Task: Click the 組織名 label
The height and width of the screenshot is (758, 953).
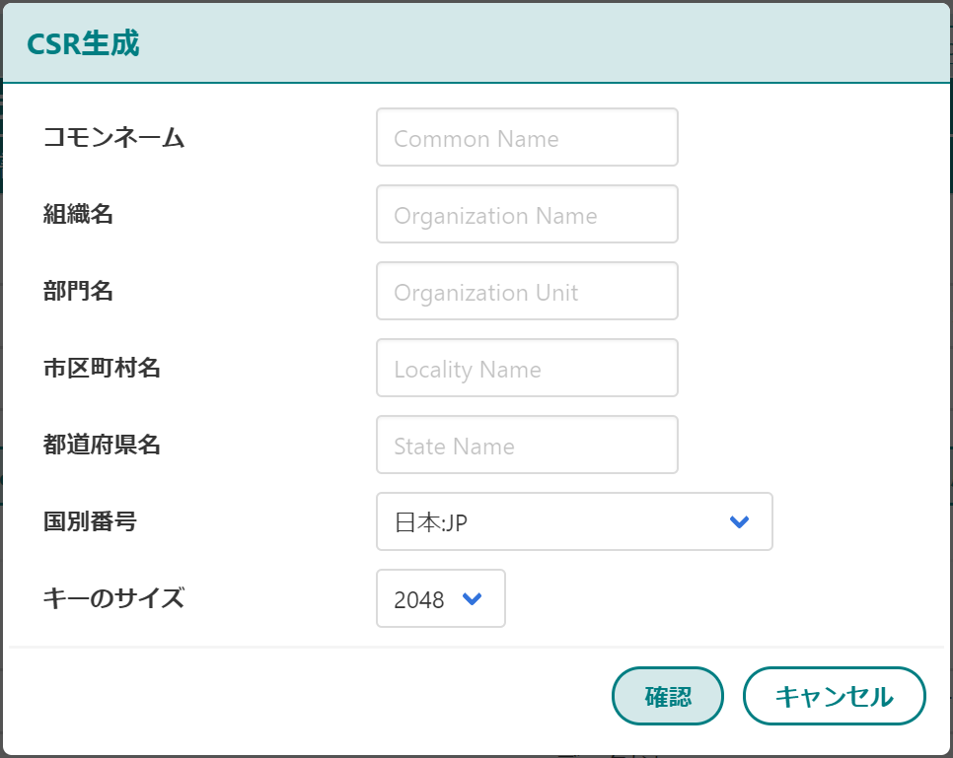Action: click(78, 214)
